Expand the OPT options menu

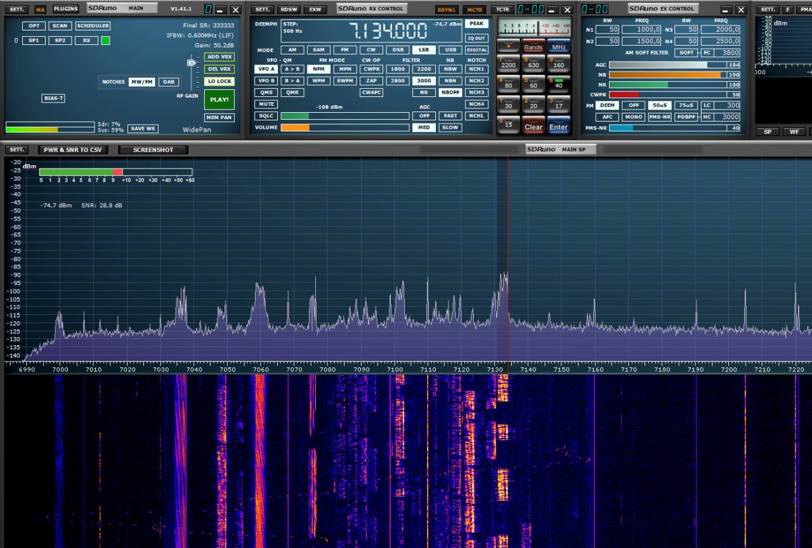pyautogui.click(x=33, y=26)
